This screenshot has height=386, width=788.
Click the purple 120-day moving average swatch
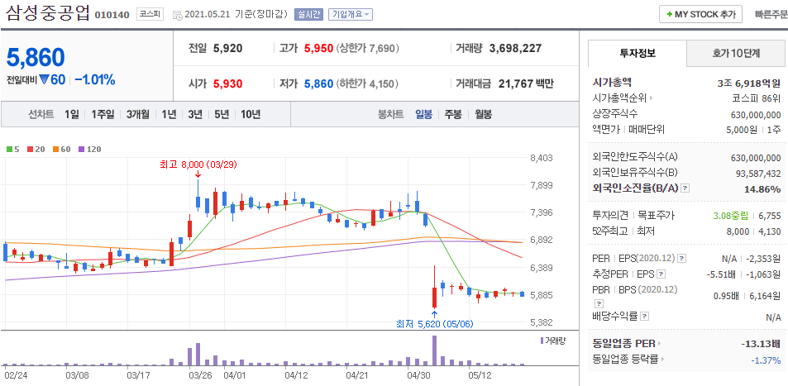81,150
